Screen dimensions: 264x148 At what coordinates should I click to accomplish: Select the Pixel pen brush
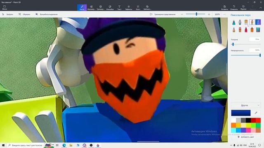pos(258,22)
